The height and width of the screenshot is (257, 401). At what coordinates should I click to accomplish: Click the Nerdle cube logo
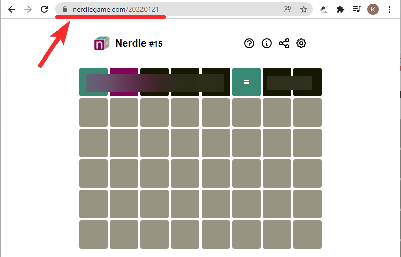[102, 43]
